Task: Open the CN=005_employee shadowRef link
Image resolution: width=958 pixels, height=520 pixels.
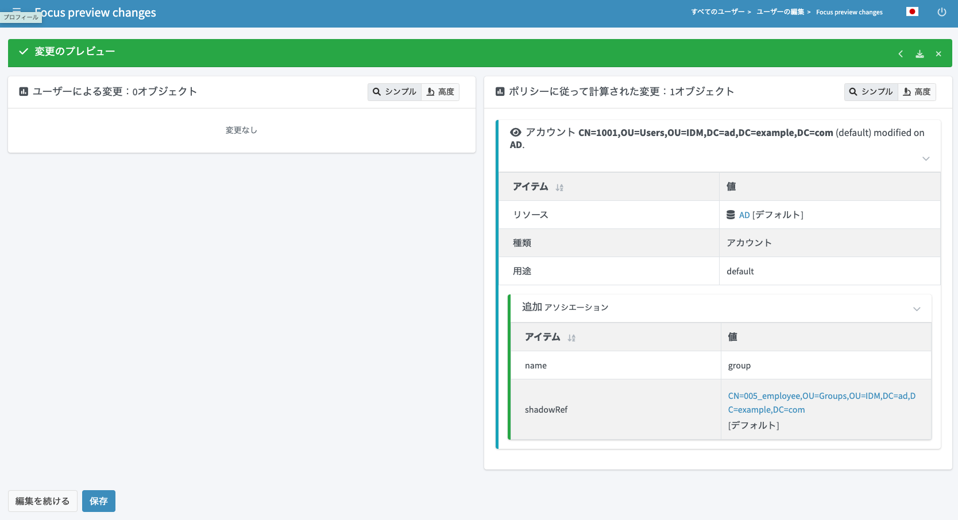Action: pos(822,403)
